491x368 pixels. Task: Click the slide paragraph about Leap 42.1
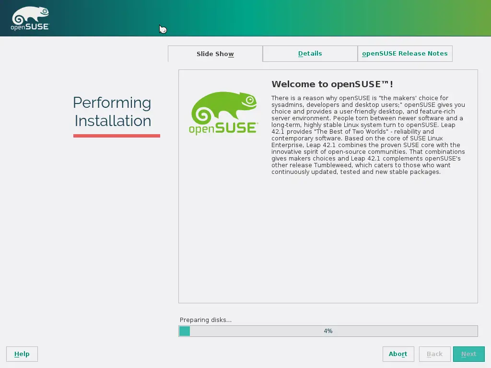[x=368, y=135]
